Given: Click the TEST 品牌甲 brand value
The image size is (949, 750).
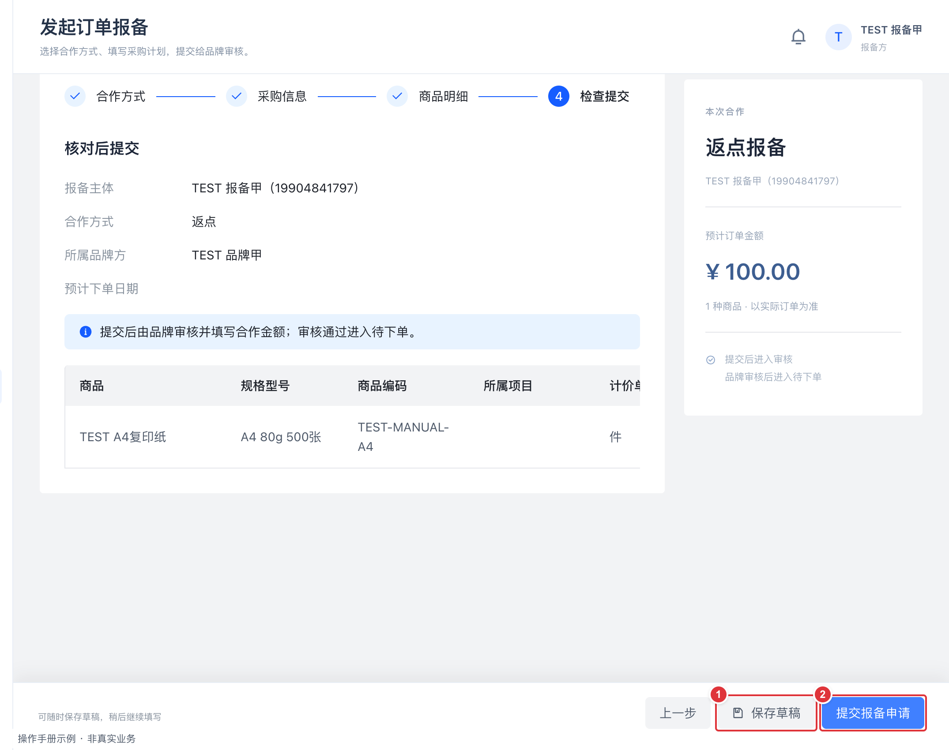Looking at the screenshot, I should tap(227, 255).
